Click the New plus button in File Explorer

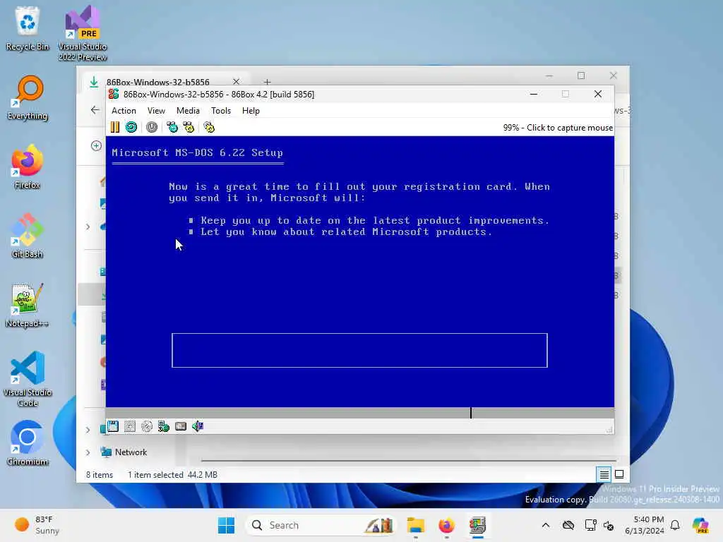96,145
